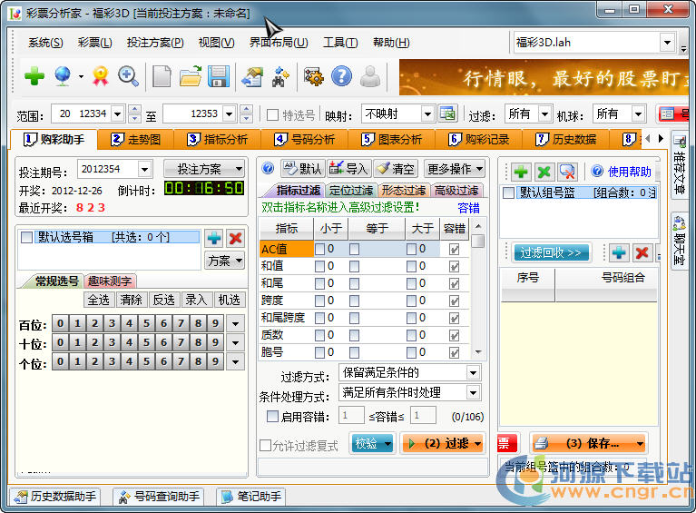Click the 过滤回收 button
Image resolution: width=696 pixels, height=513 pixels.
coord(551,252)
